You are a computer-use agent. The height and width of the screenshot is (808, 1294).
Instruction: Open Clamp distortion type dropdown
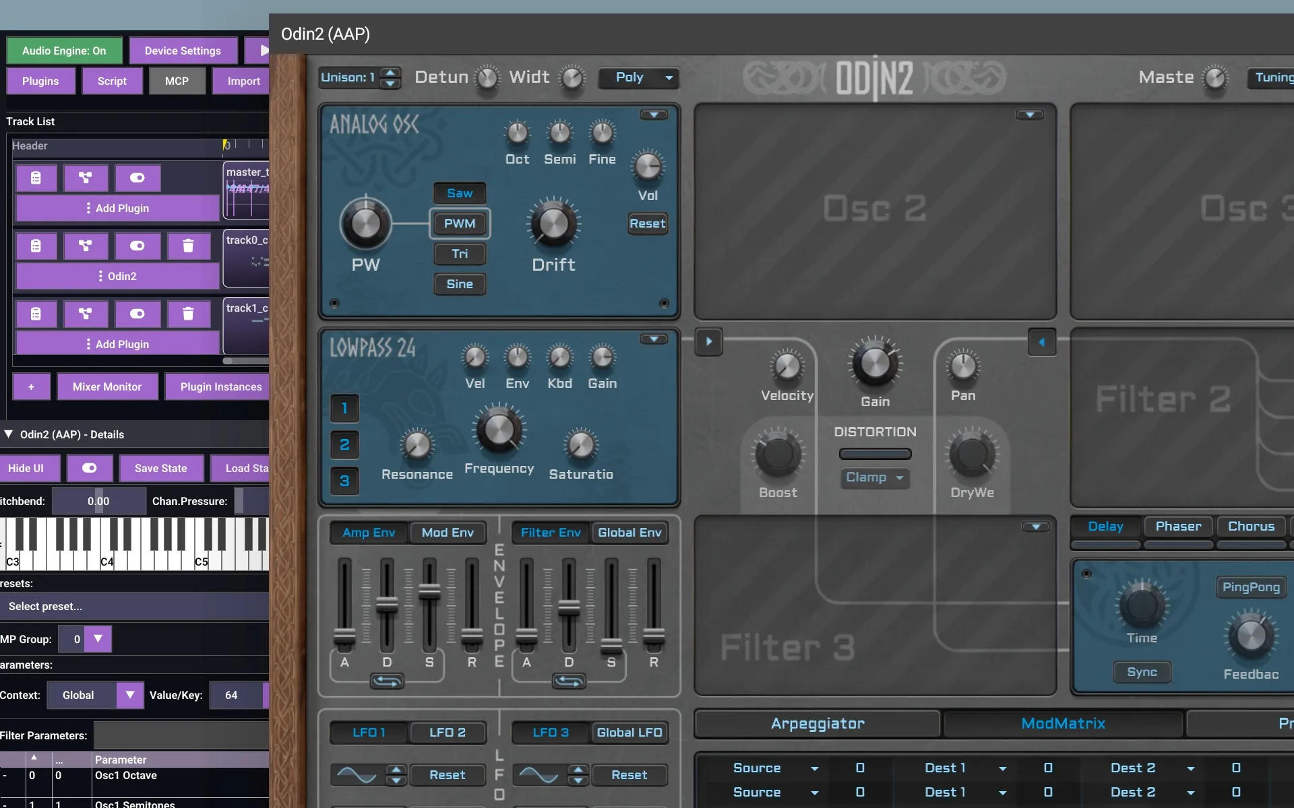pyautogui.click(x=875, y=477)
